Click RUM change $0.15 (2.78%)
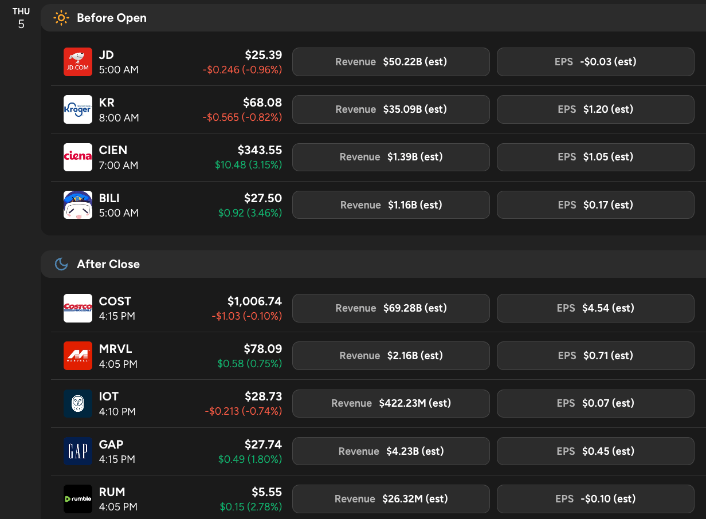This screenshot has width=706, height=519. pos(251,507)
